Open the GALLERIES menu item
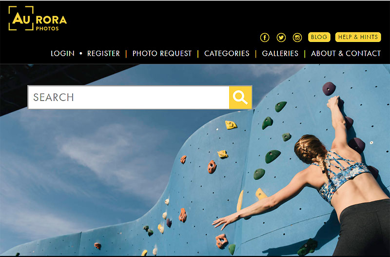 (x=280, y=54)
